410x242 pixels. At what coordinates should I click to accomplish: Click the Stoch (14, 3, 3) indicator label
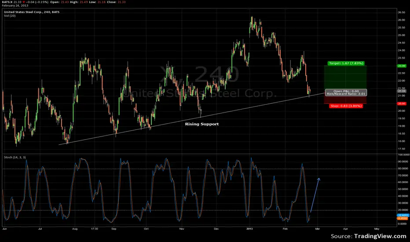pos(15,157)
